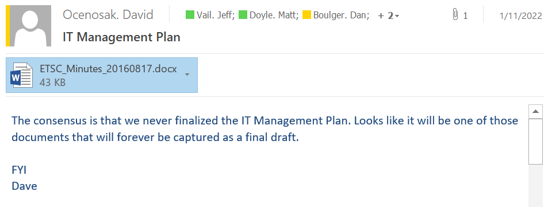This screenshot has height=207, width=548.
Task: Click the scrollbar up arrow in the message body
Action: coord(535,111)
